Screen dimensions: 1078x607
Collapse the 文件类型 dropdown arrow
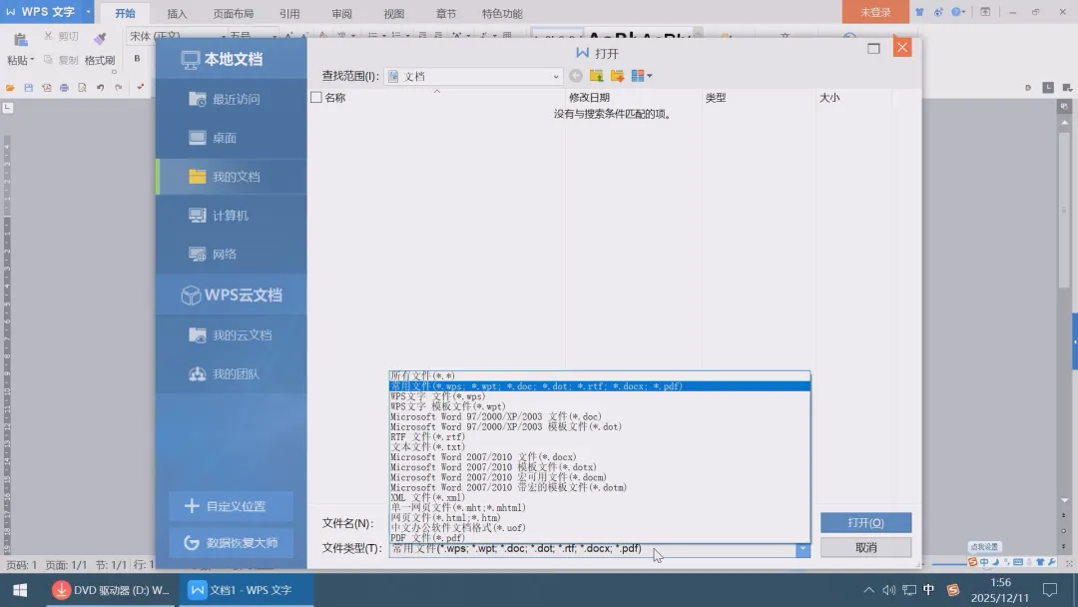point(803,548)
